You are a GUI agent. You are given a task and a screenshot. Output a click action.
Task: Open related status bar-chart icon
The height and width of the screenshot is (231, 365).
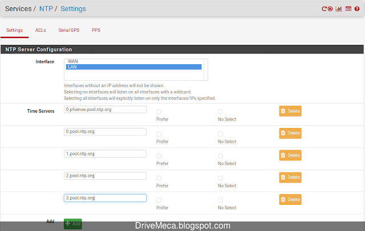click(x=339, y=9)
